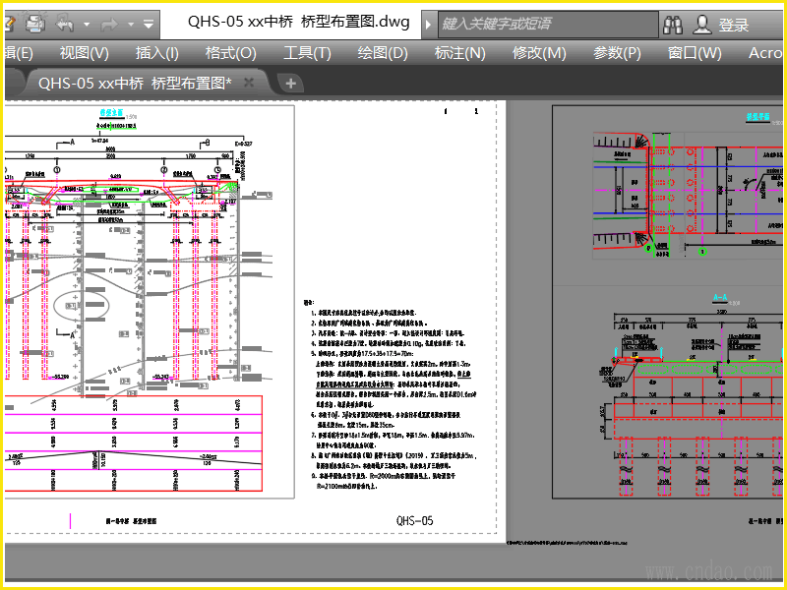Click the binoculars search icon
787x590 pixels.
(673, 24)
